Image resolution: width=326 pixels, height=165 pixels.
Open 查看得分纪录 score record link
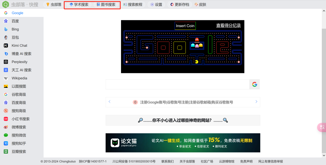(229, 25)
